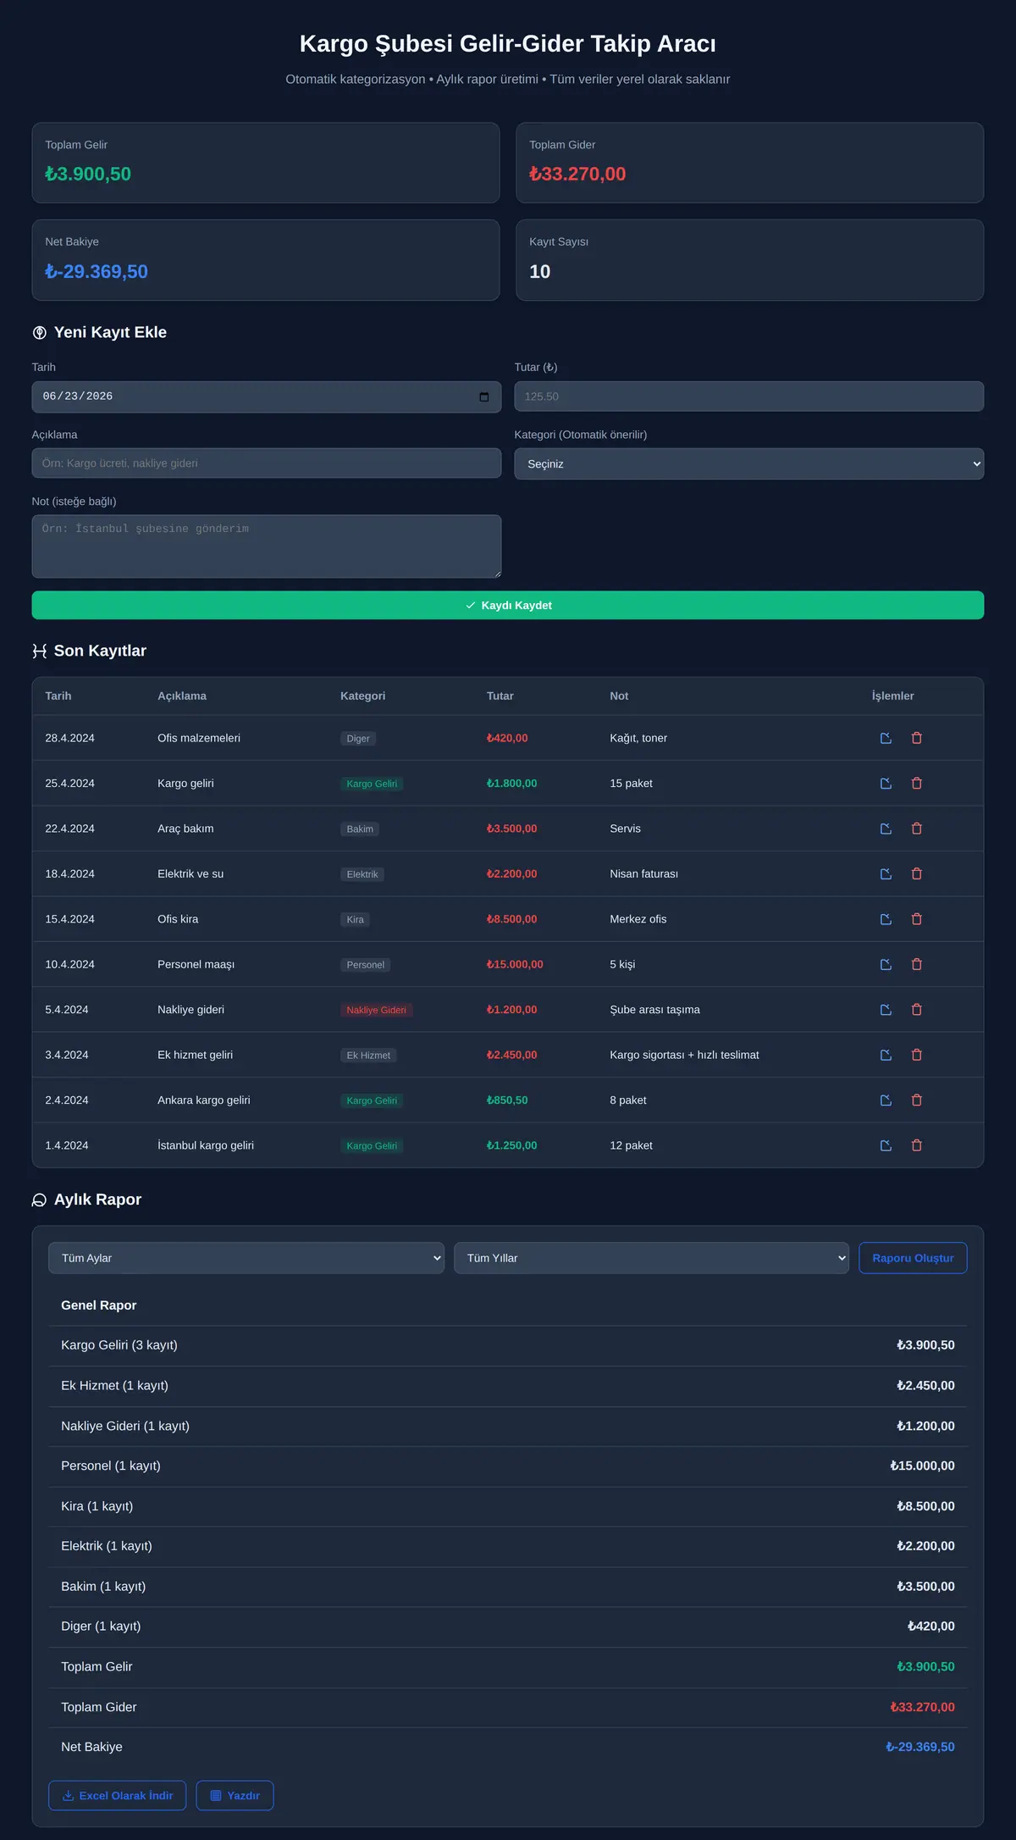Viewport: 1016px width, 1840px height.
Task: Focus the Tutar amount input
Action: click(x=749, y=396)
